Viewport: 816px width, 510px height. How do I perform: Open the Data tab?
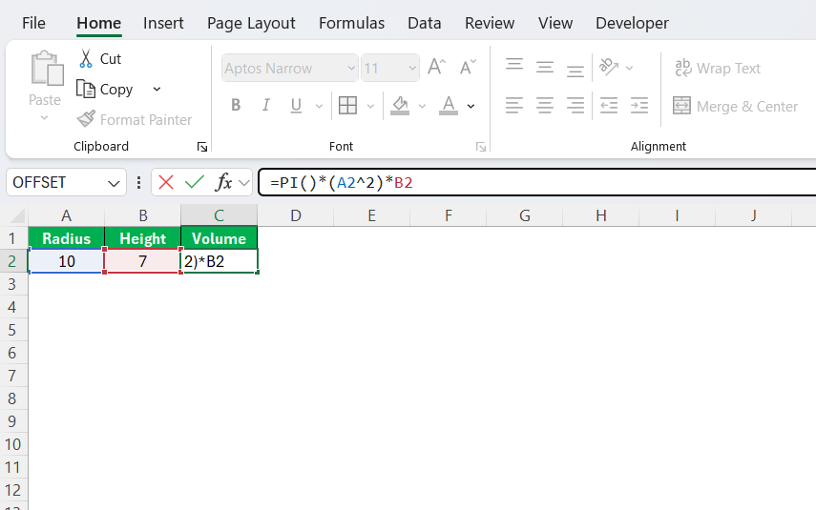[x=425, y=23]
